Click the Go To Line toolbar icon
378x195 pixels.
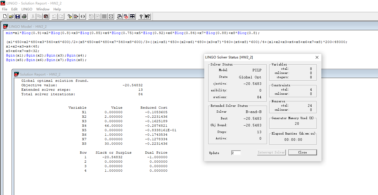pos(76,17)
